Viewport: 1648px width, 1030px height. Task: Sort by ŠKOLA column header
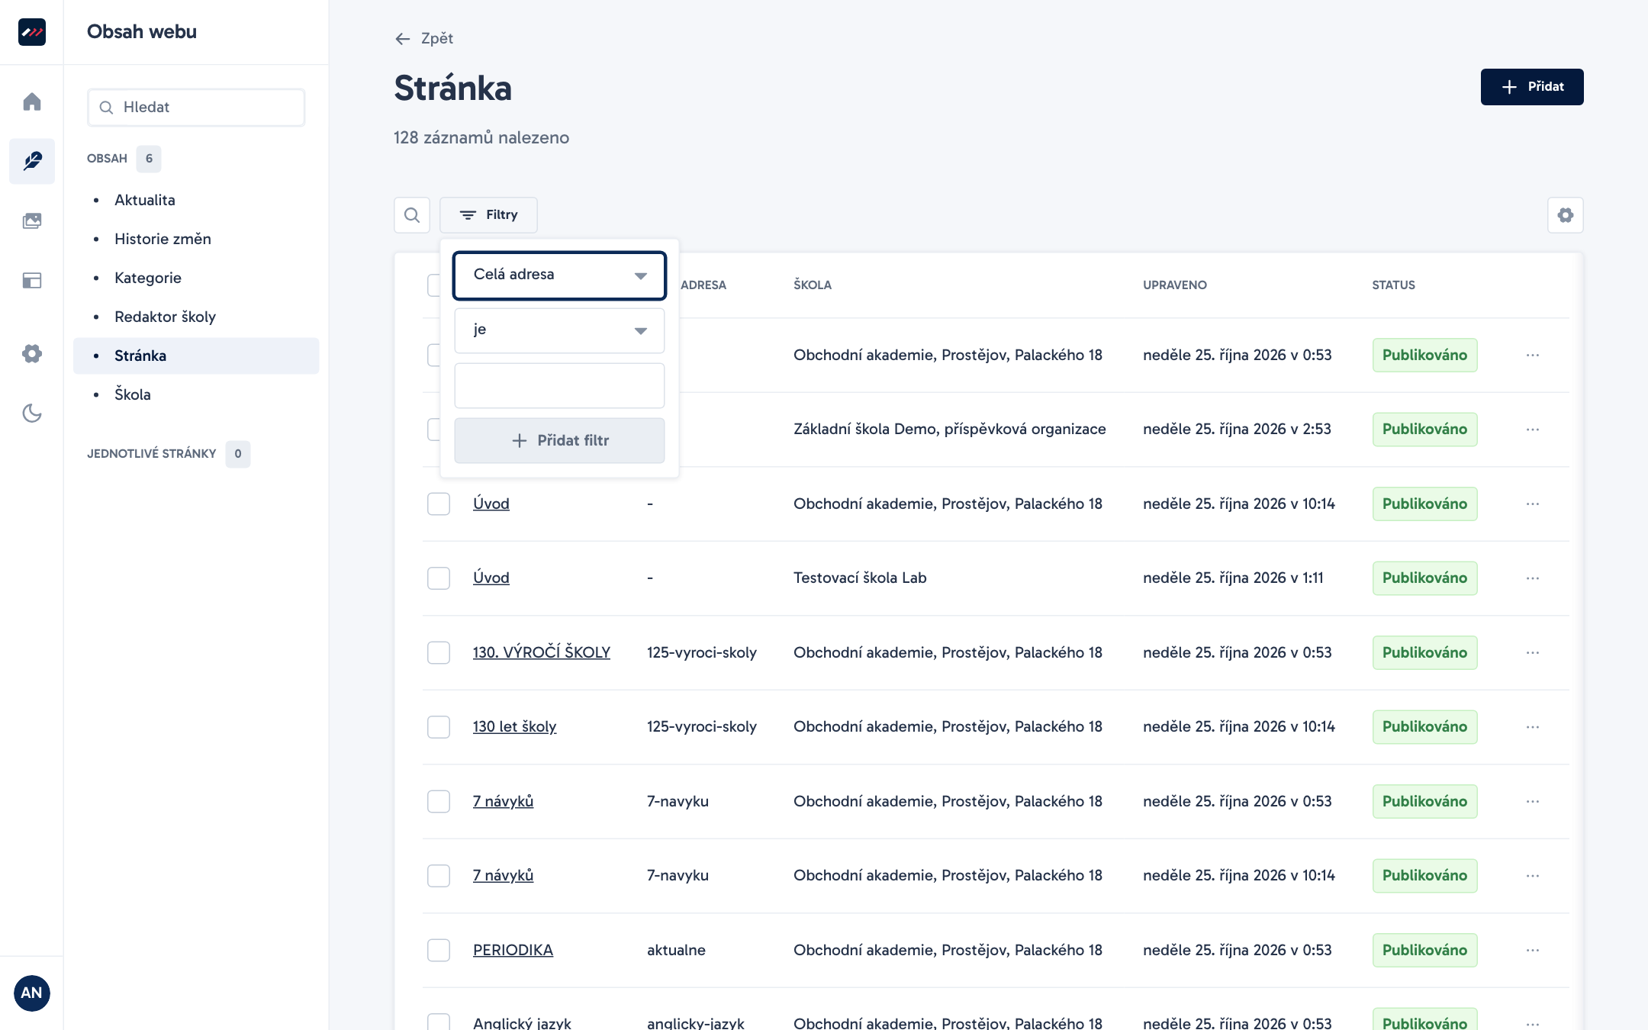click(813, 285)
